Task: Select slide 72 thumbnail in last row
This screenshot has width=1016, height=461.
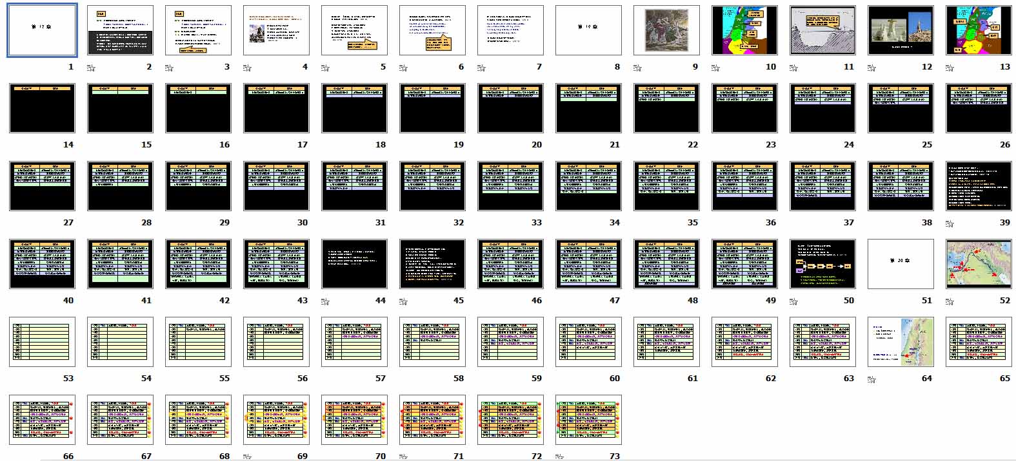Action: (510, 420)
